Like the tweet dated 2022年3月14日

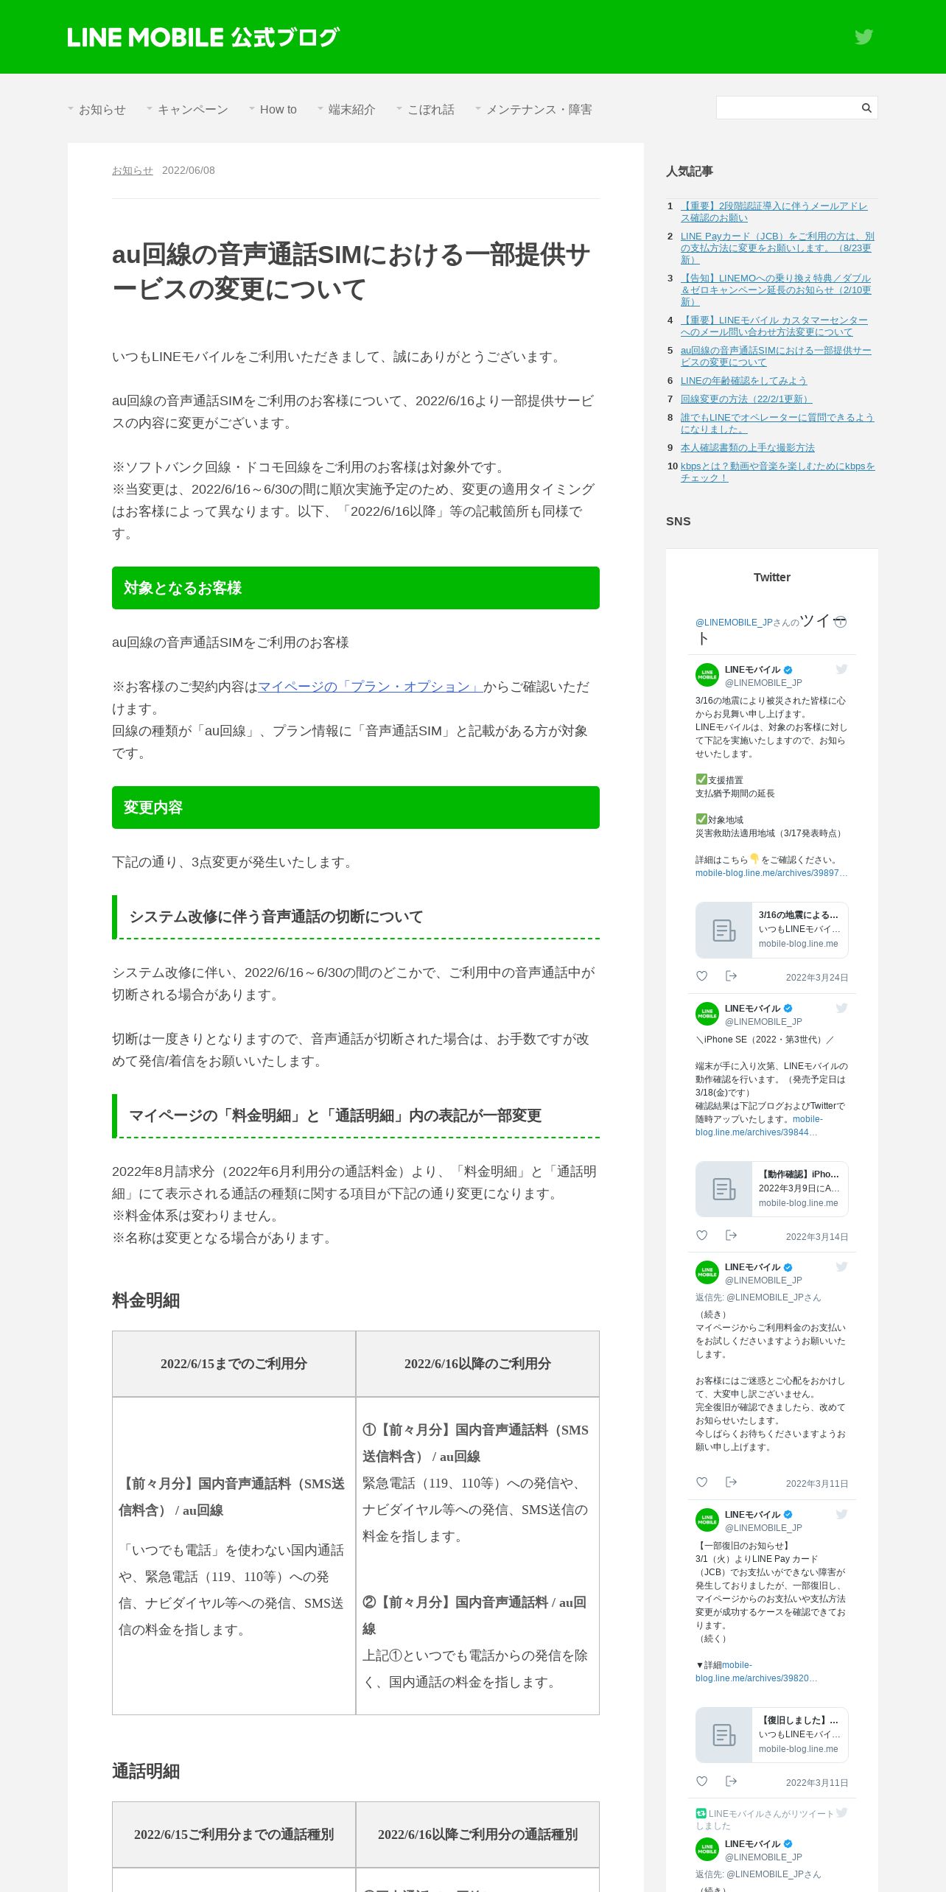(701, 1236)
